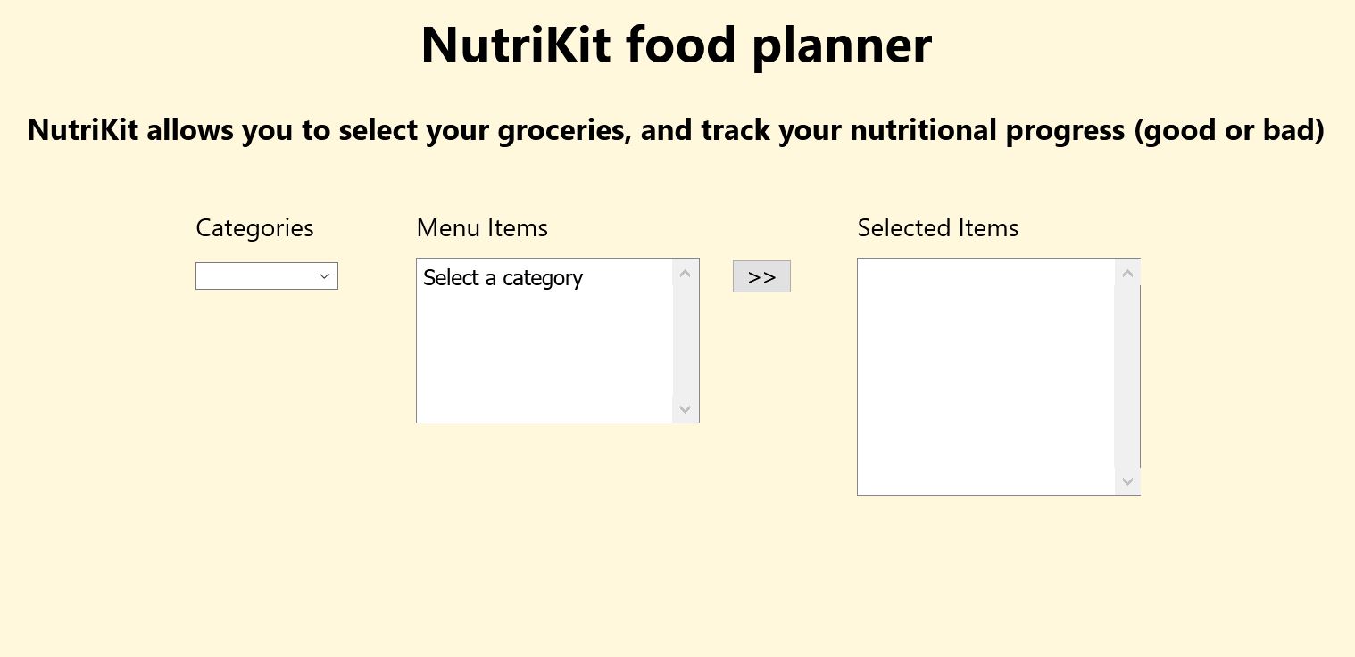Screen dimensions: 1355x657
Task: Click the Menu Items scrollbar down arrow
Action: pyautogui.click(x=685, y=409)
